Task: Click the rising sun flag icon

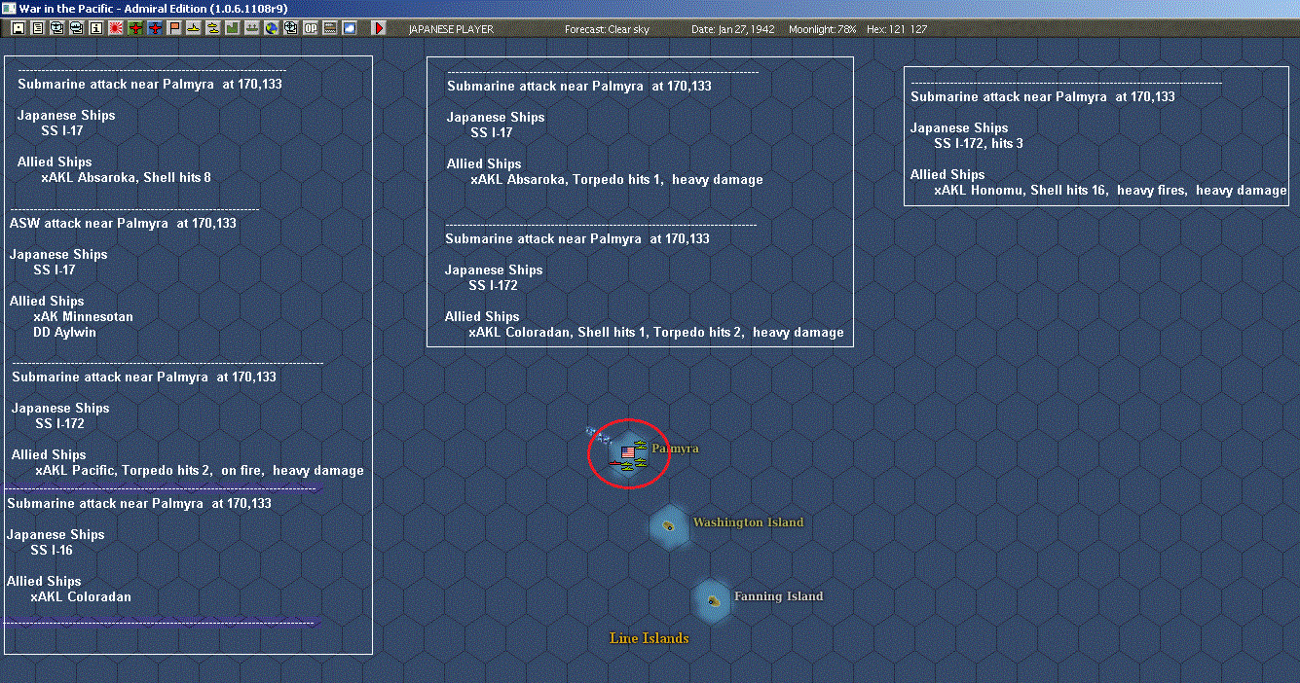Action: 115,28
